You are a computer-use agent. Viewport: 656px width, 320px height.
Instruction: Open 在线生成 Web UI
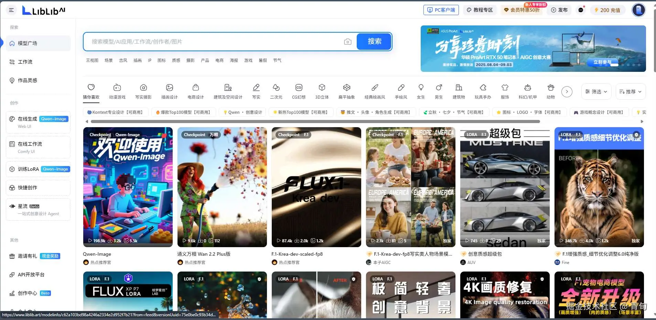coord(38,122)
